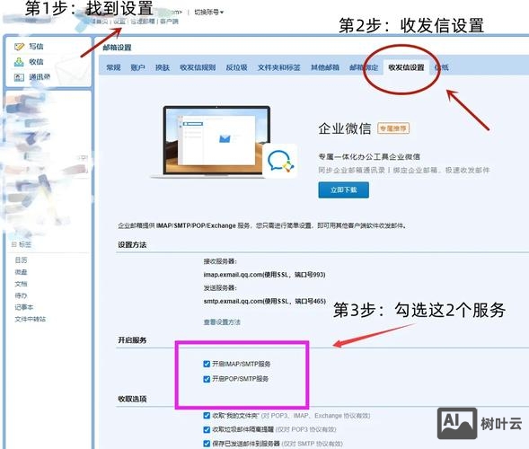Image resolution: width=529 pixels, height=449 pixels.
Task: Click the 收信 inbox download icon
Action: pyautogui.click(x=19, y=62)
